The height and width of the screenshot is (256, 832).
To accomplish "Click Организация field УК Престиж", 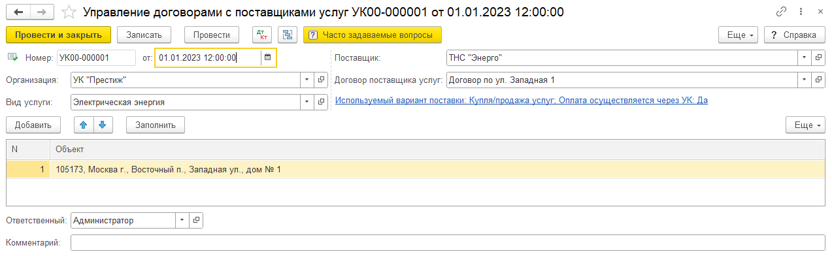I will 186,80.
